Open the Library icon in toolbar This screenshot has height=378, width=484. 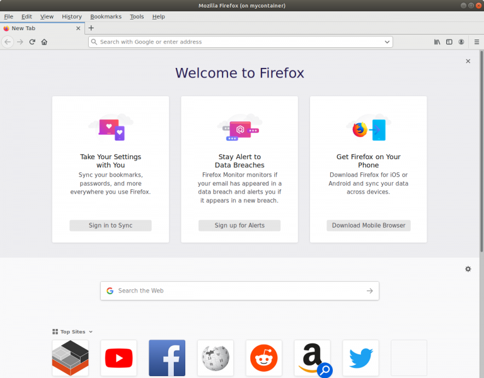point(437,42)
